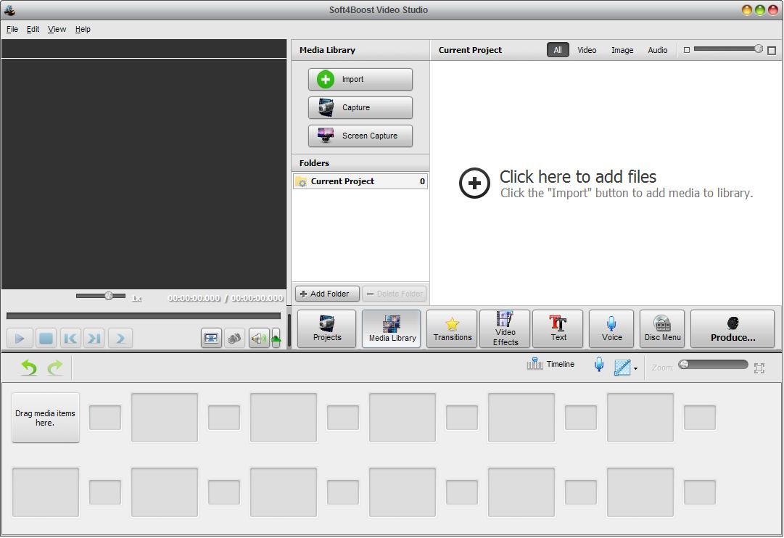Open the Projects panel
The image size is (784, 538).
point(327,328)
